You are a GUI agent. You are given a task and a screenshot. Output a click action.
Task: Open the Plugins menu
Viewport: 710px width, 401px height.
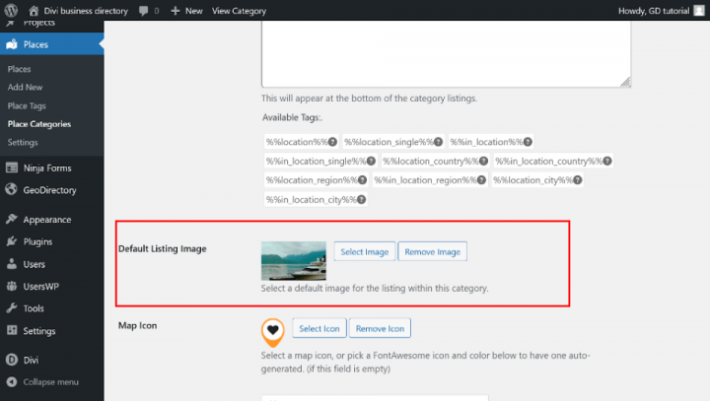(37, 241)
